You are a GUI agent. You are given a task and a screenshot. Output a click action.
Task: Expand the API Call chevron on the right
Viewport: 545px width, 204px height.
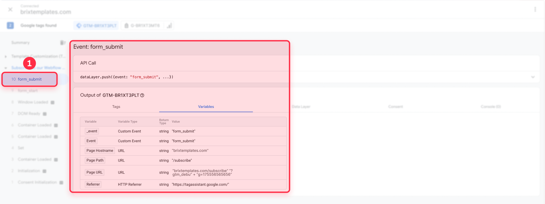(x=533, y=77)
